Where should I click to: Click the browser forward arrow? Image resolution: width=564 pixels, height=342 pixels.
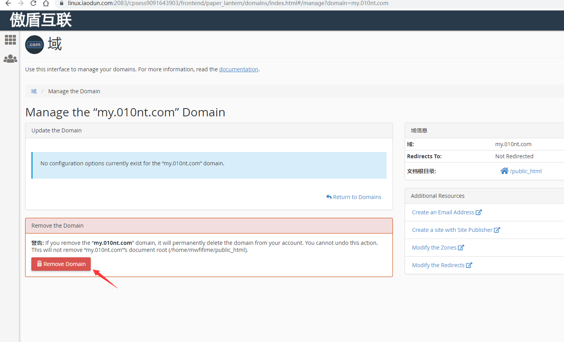tap(21, 3)
